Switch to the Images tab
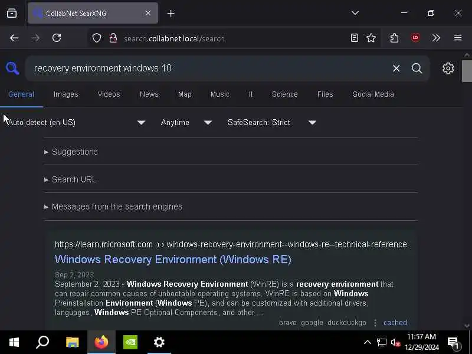Image resolution: width=472 pixels, height=354 pixels. [66, 94]
